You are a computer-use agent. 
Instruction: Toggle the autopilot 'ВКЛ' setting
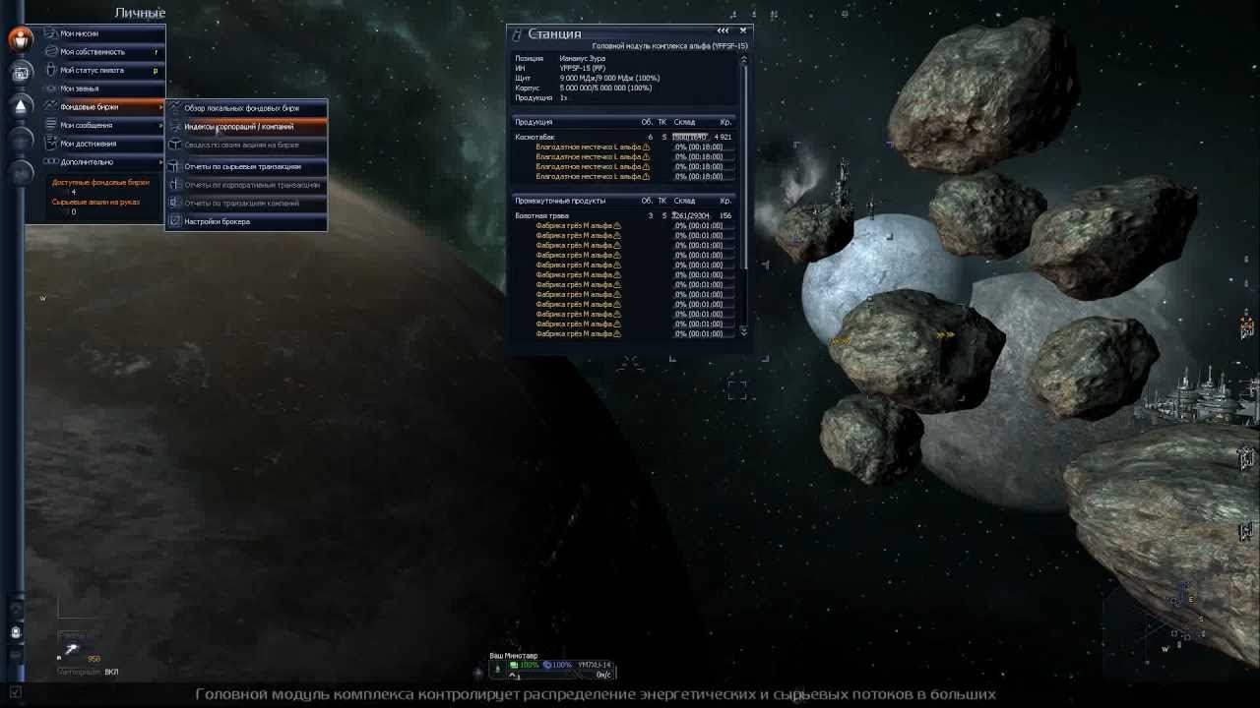pos(111,672)
